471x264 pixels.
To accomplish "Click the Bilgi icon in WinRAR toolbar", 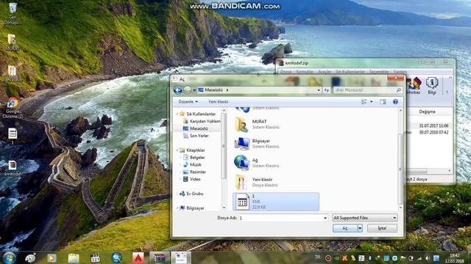I will (432, 86).
